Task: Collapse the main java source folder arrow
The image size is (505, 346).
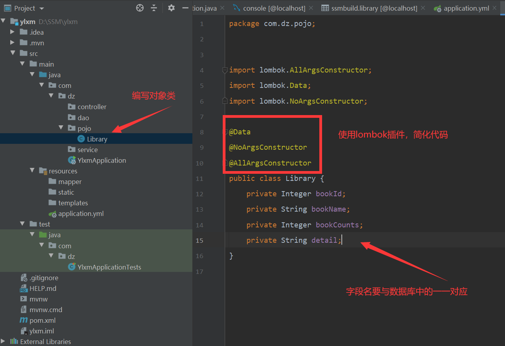Action: [32, 74]
